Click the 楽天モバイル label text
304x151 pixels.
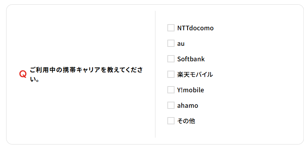coord(195,75)
